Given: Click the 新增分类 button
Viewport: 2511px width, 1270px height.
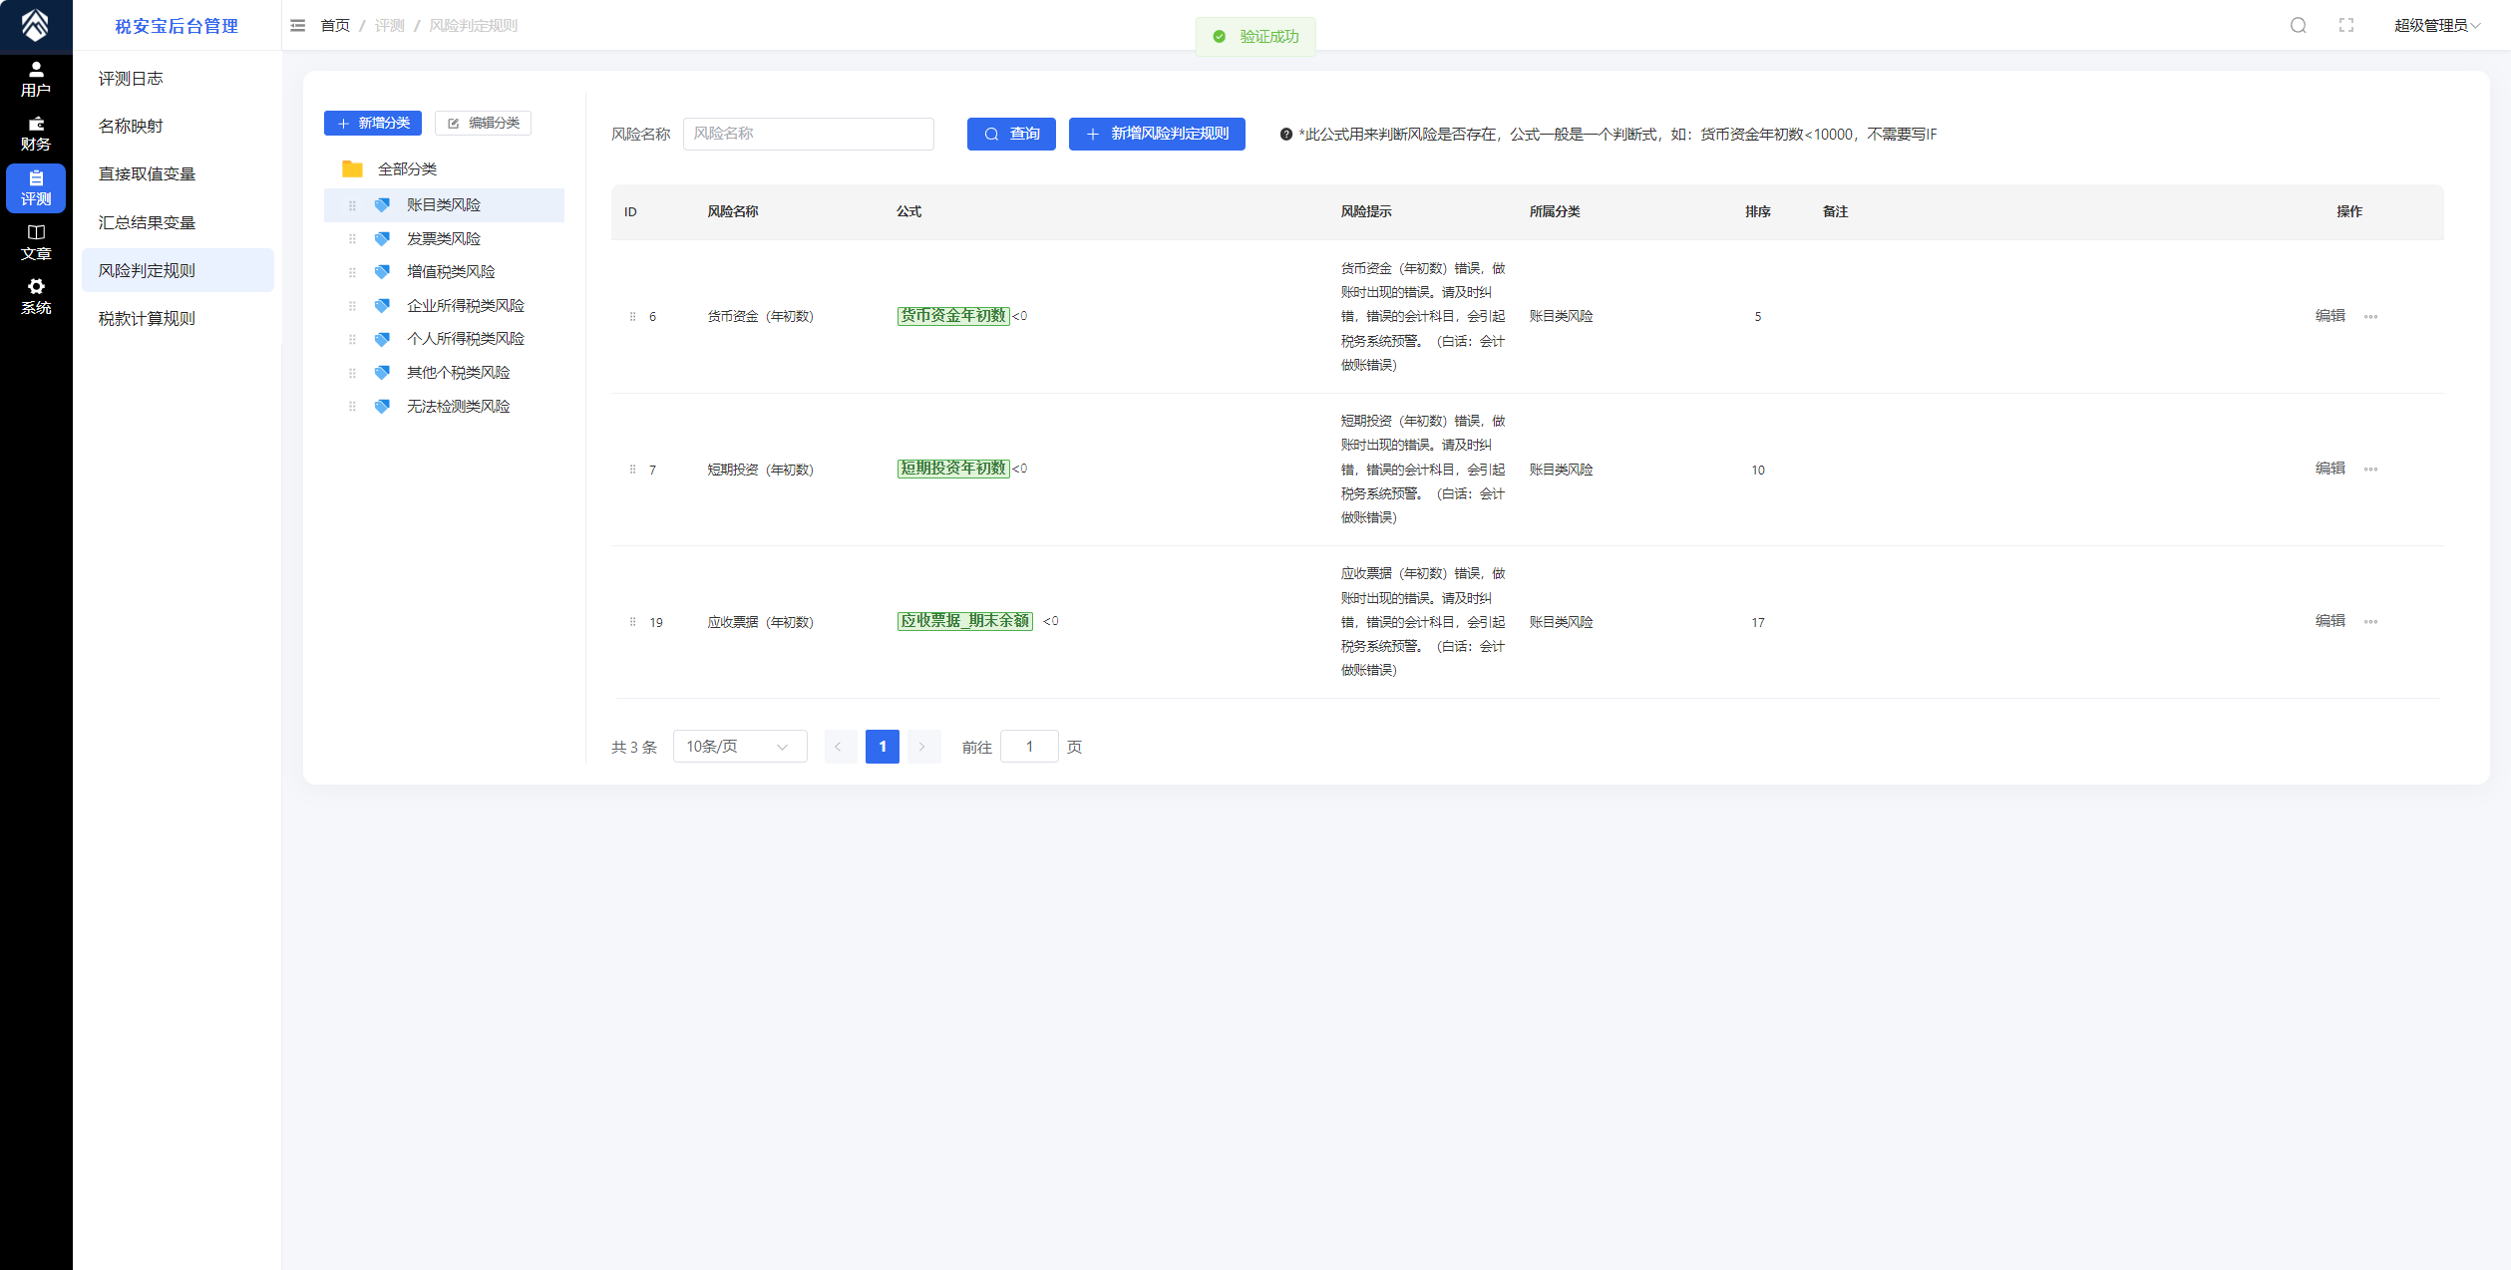Looking at the screenshot, I should [x=372, y=123].
